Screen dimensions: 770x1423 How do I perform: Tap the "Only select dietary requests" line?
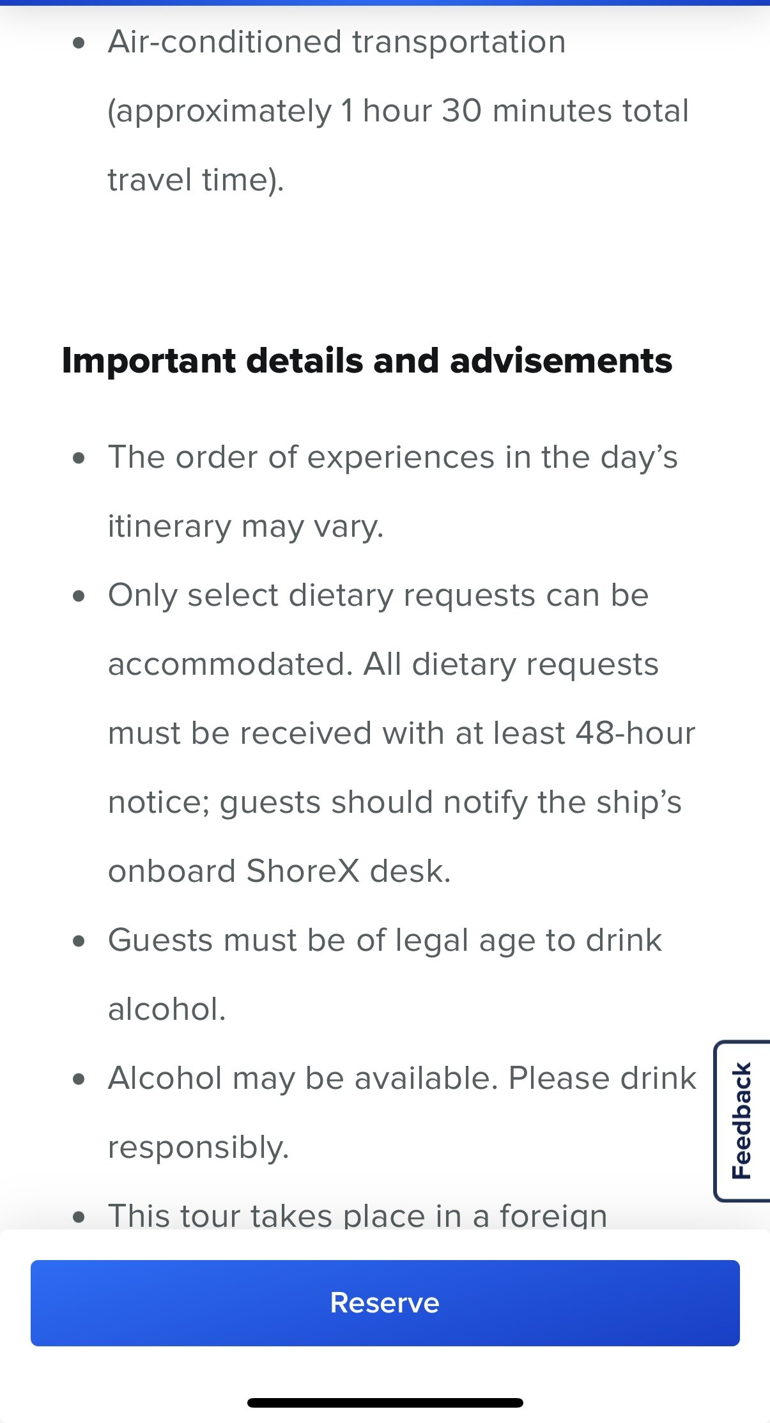coord(378,596)
